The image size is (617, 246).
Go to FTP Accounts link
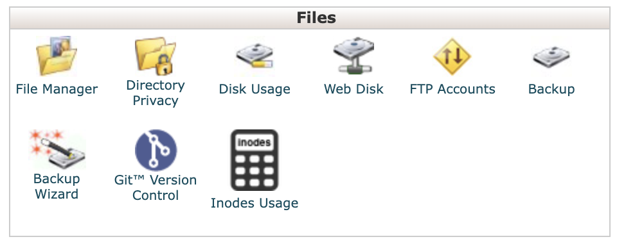coord(452,88)
